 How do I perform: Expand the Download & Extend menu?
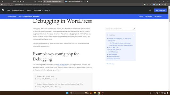click(x=19, y=10)
